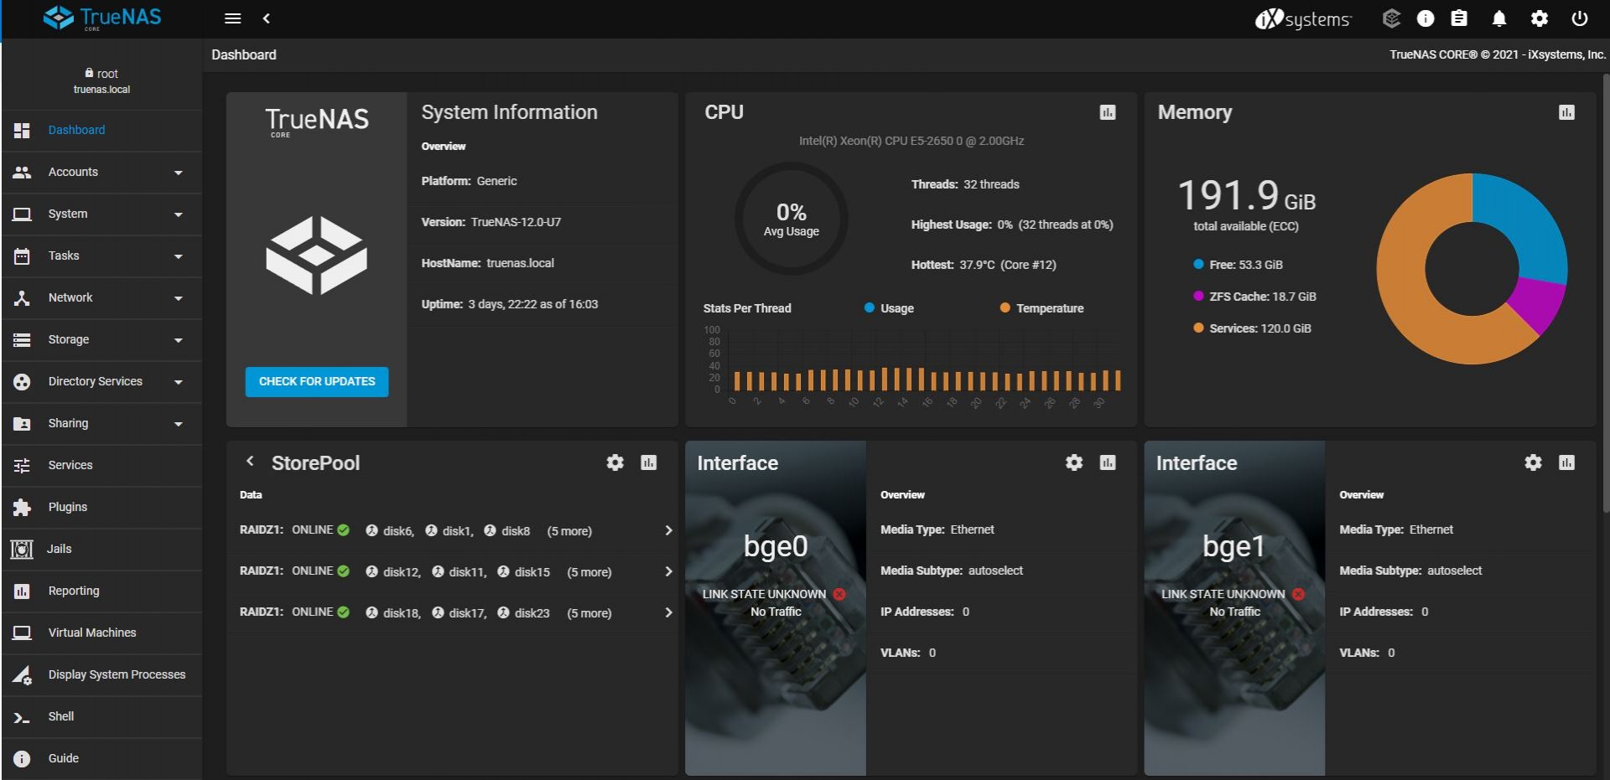This screenshot has height=780, width=1610.
Task: Click '(5 more)' beside disk8
Action: tap(569, 531)
